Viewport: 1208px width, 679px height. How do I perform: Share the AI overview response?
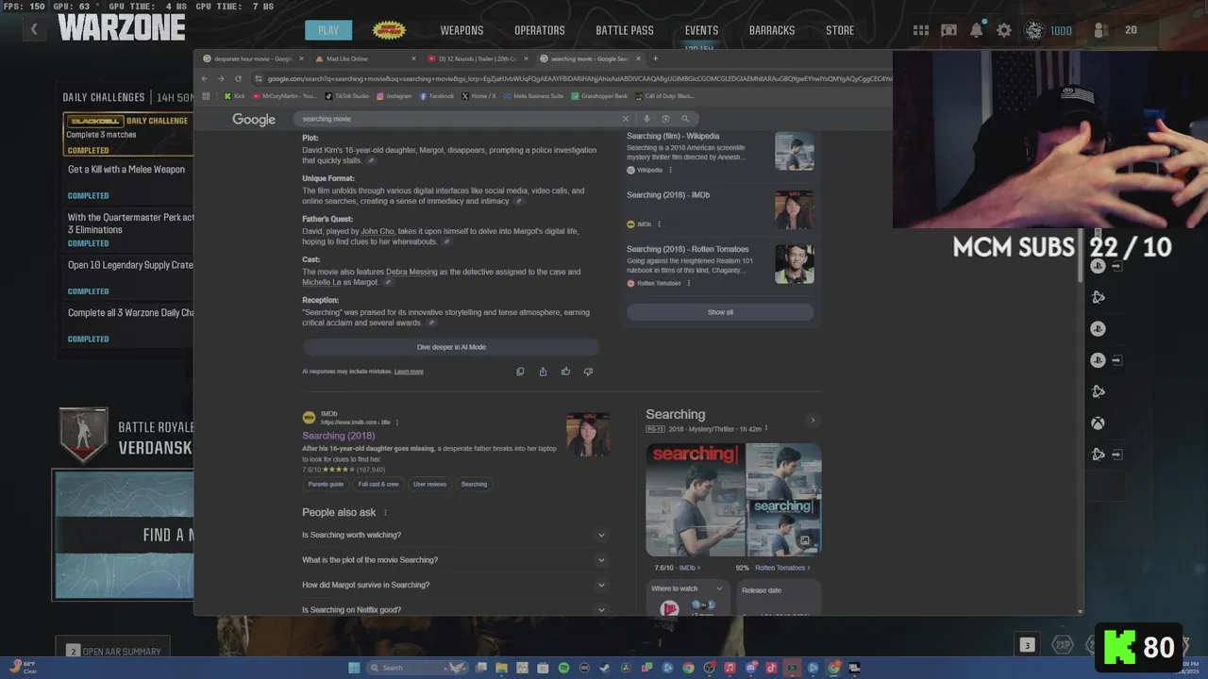click(x=543, y=372)
